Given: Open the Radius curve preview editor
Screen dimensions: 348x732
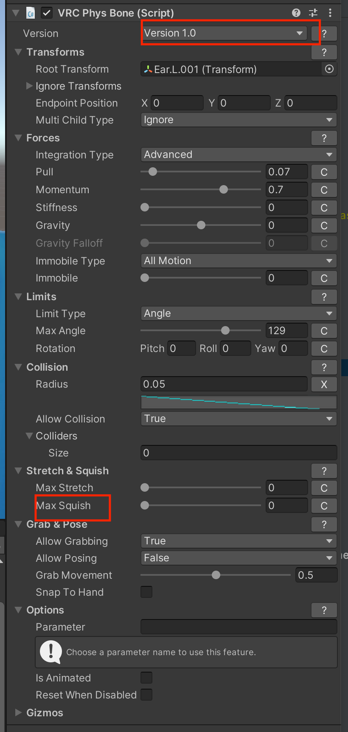Looking at the screenshot, I should click(x=239, y=402).
